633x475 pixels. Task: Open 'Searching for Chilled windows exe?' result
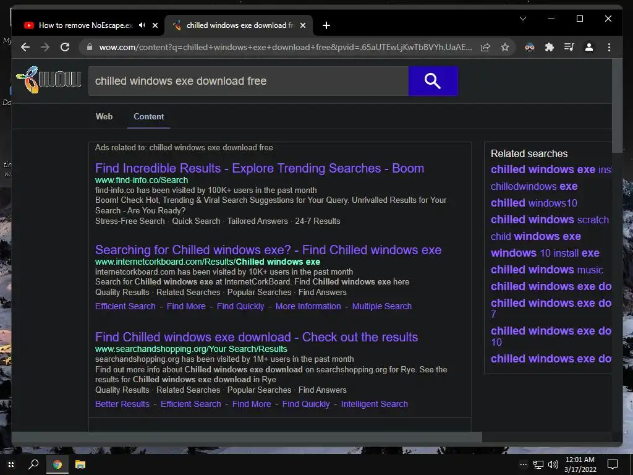268,250
